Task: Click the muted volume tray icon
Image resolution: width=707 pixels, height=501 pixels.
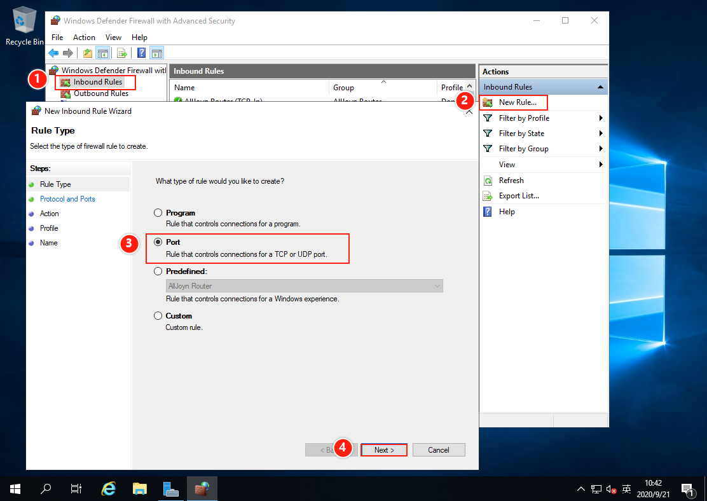Action: click(612, 489)
